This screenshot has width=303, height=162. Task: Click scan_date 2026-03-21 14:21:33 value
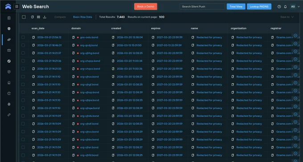coord(49,69)
